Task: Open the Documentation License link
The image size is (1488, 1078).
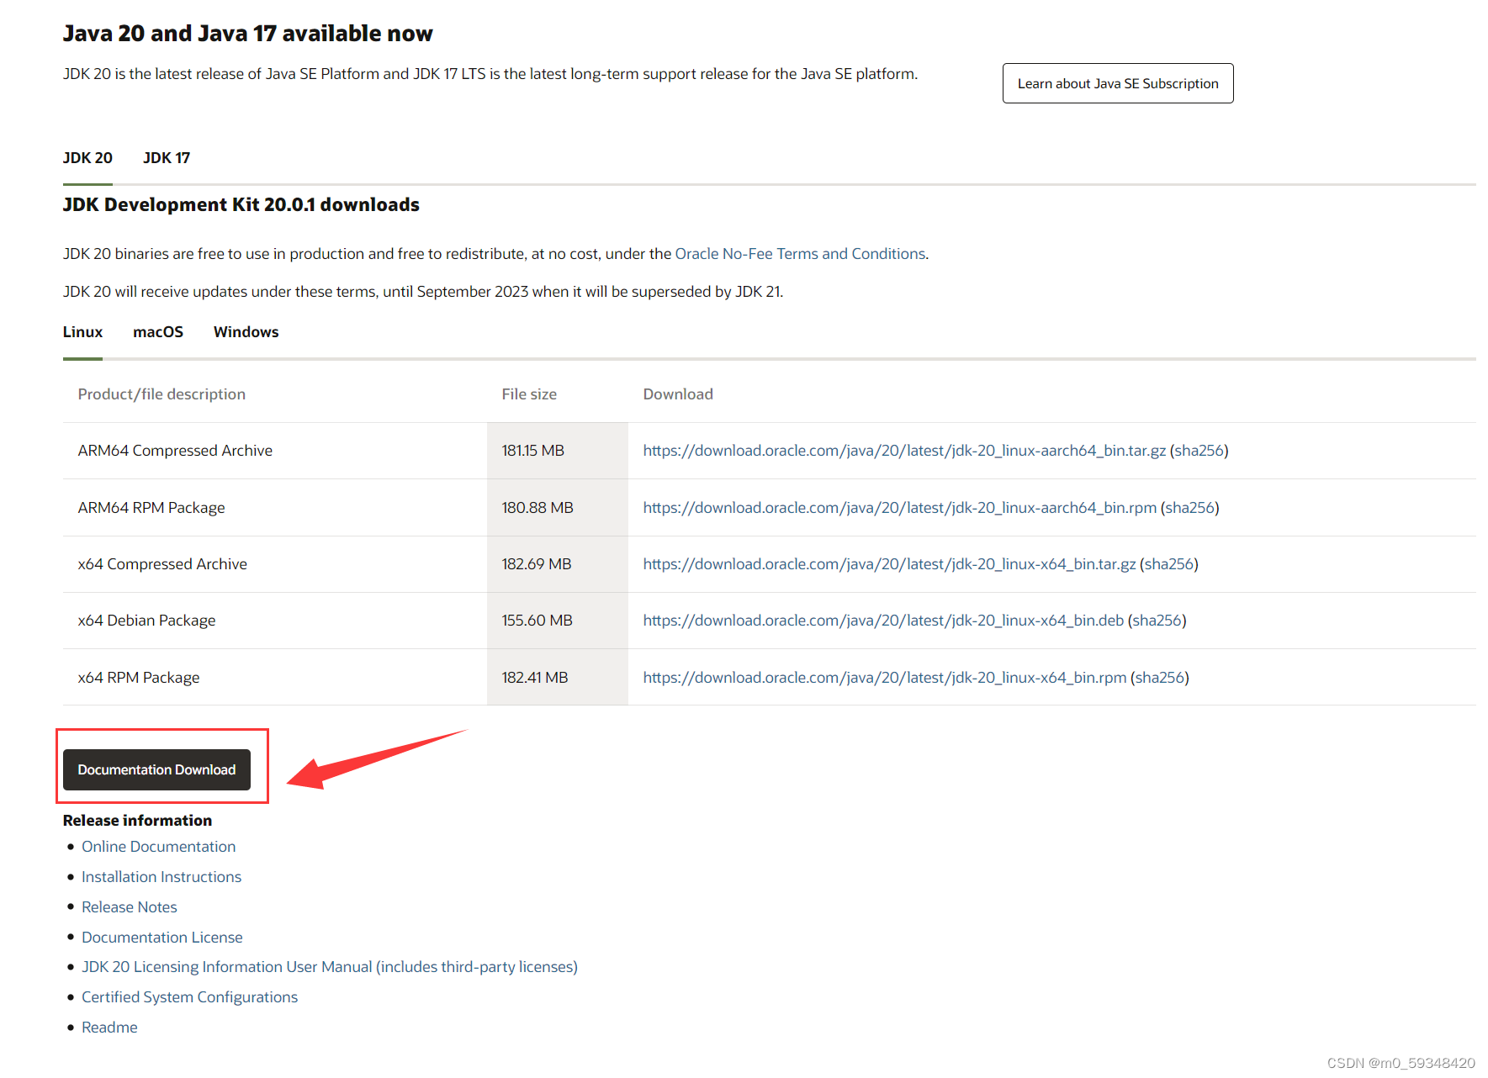Action: [162, 938]
